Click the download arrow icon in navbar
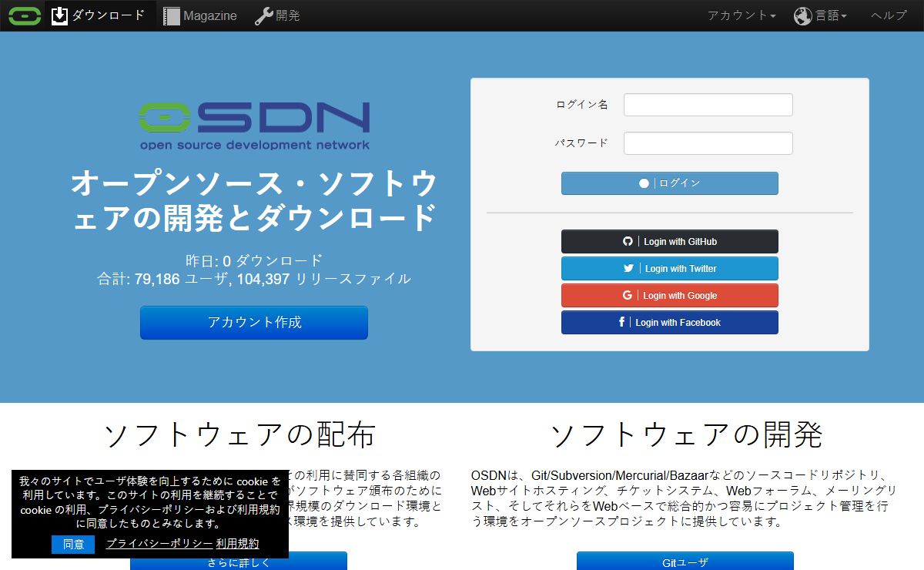 (60, 15)
